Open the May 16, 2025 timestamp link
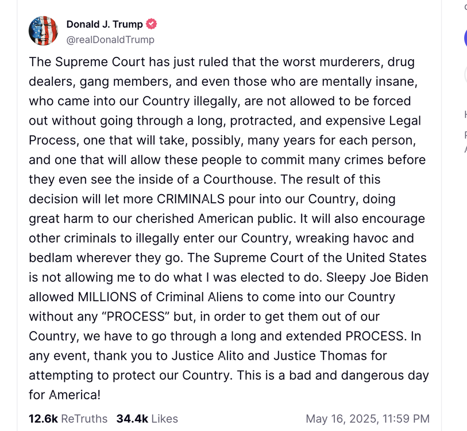 click(368, 419)
